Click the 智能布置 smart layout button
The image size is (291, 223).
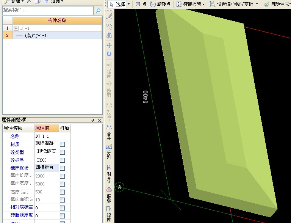pos(189,4)
